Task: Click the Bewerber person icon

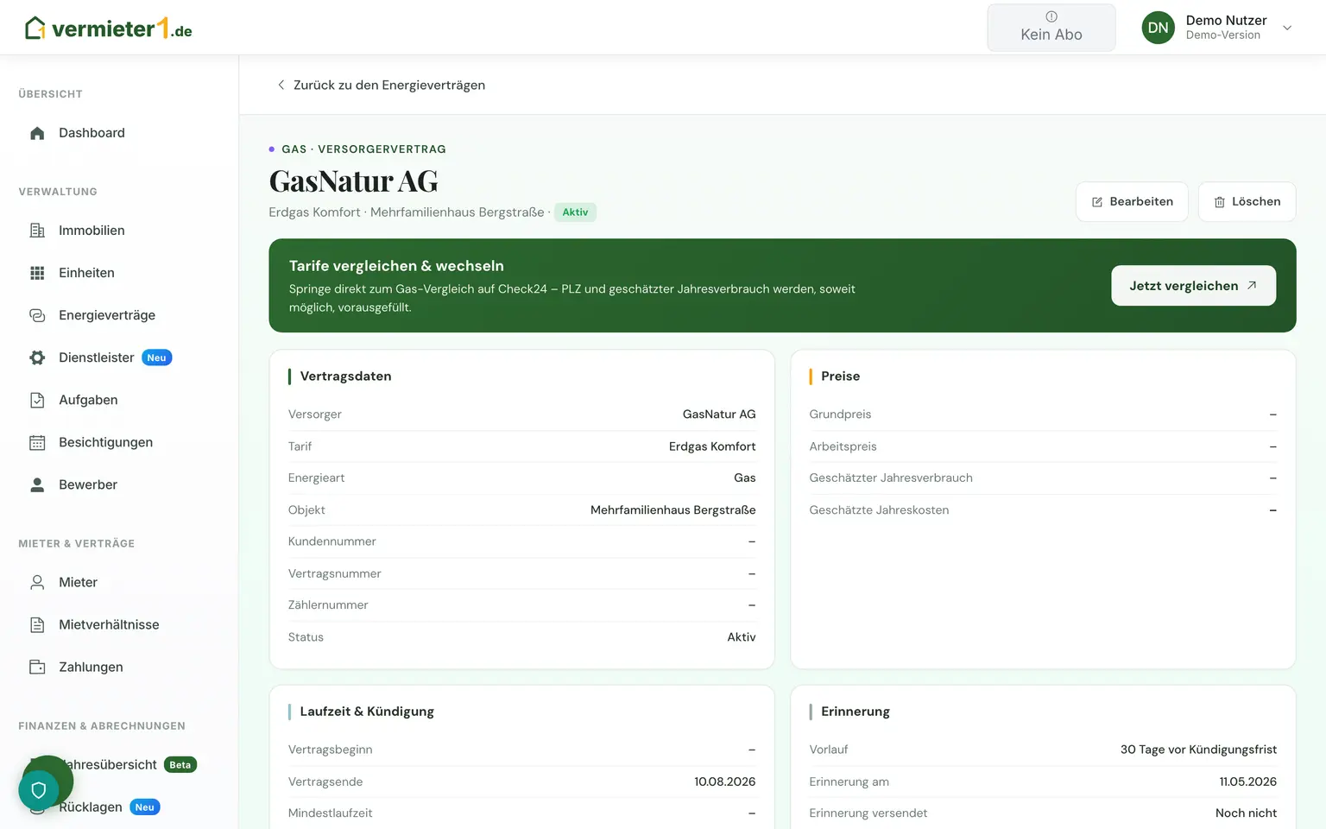Action: click(x=37, y=484)
